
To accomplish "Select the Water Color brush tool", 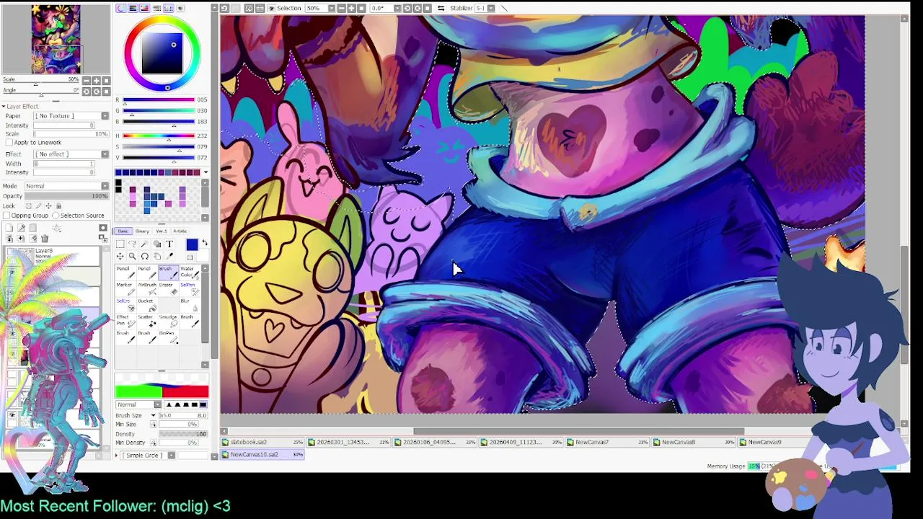I will click(190, 272).
